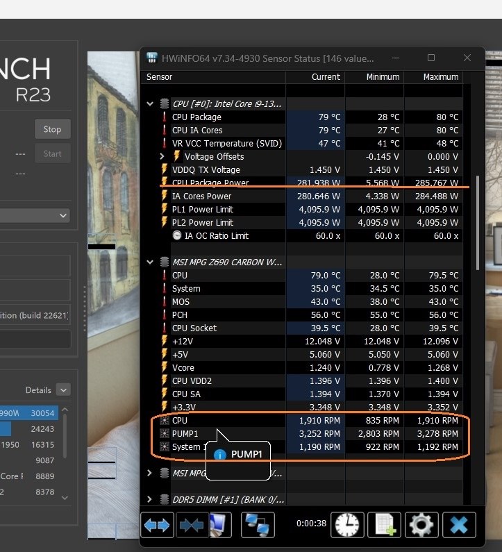Click the shrink columns inward arrows icon
Viewport: 502px width, 552px height.
[192, 525]
